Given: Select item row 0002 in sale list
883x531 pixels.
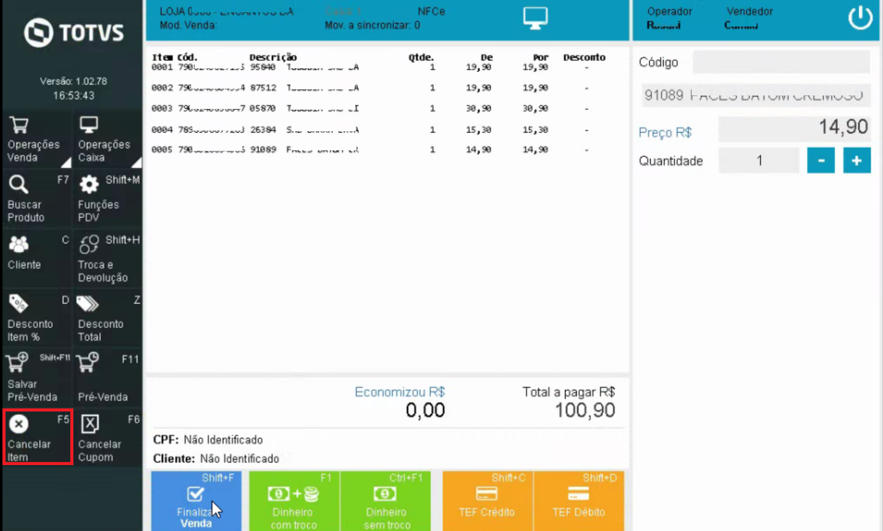Looking at the screenshot, I should (x=379, y=88).
